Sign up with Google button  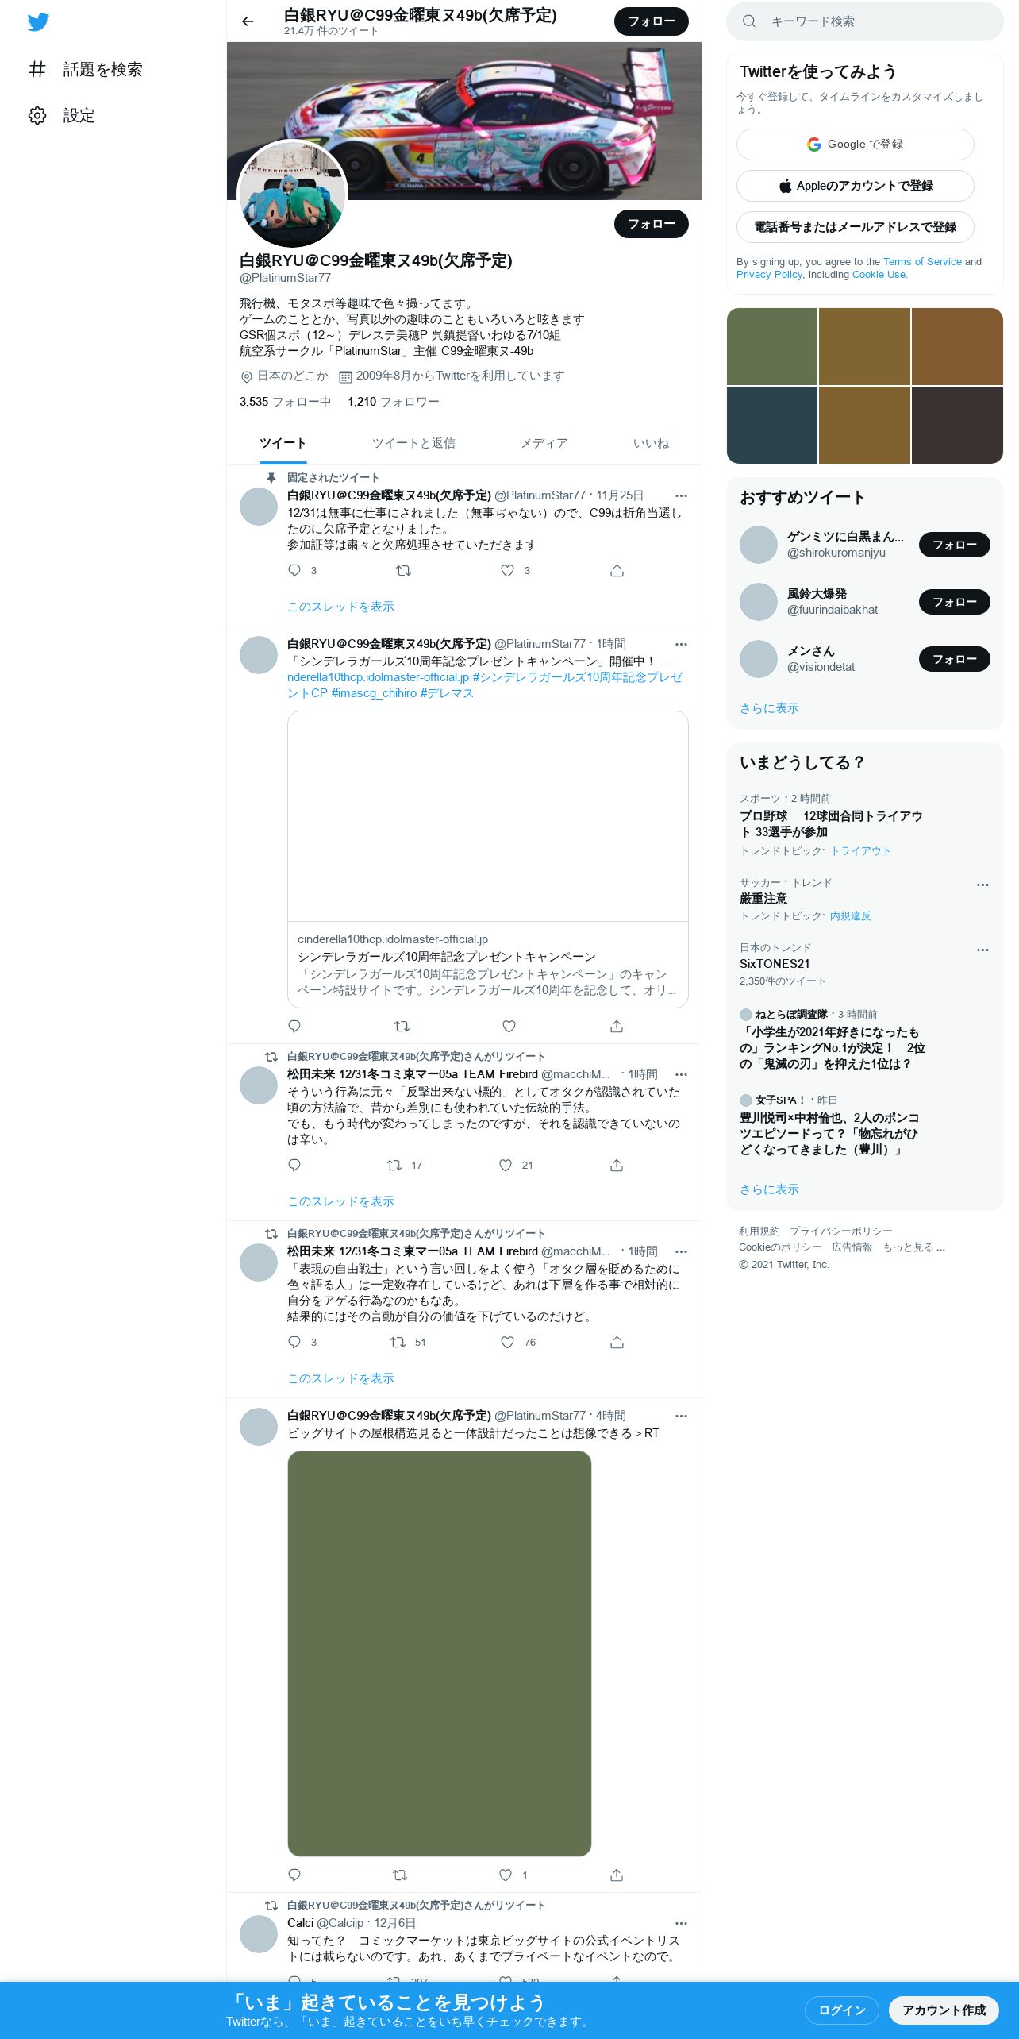(855, 145)
